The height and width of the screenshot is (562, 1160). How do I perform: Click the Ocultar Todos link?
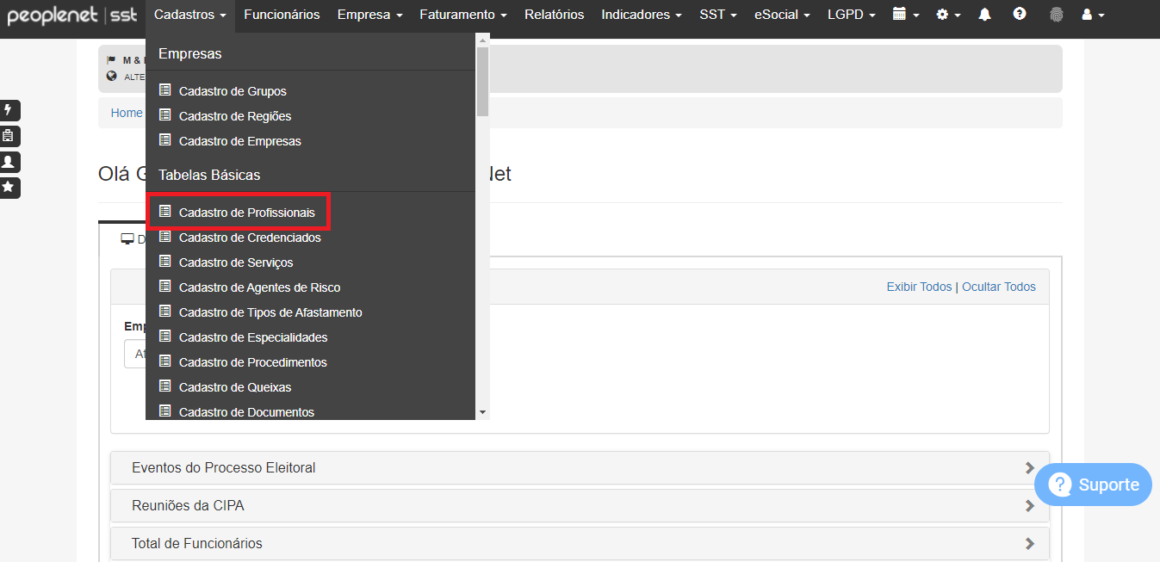point(999,286)
